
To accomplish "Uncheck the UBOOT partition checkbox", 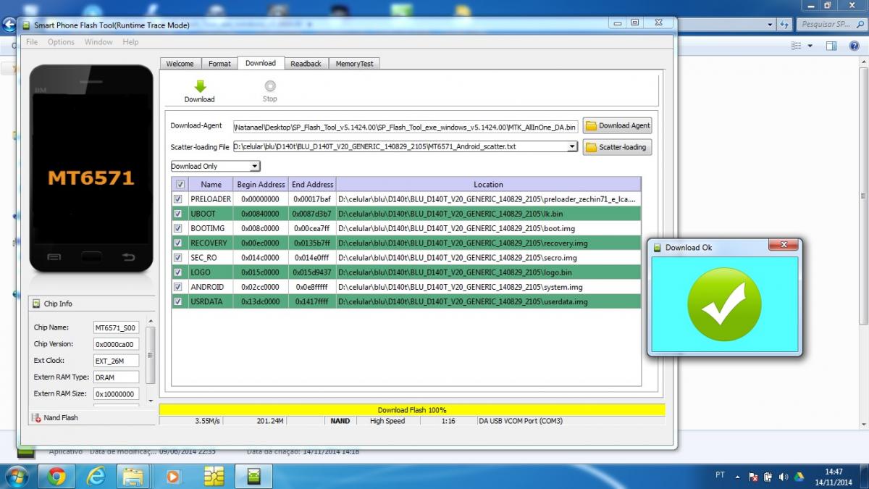I will [x=178, y=214].
